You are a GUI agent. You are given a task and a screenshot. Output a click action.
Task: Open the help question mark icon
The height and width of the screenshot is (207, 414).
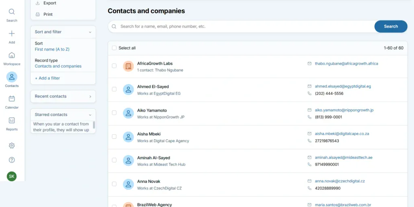12,160
